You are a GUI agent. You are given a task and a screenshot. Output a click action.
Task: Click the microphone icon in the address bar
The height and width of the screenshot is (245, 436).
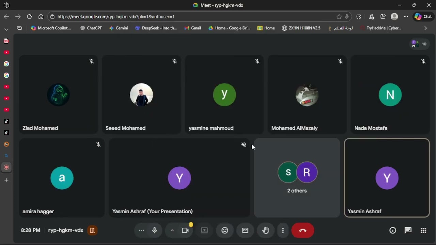pos(347,17)
